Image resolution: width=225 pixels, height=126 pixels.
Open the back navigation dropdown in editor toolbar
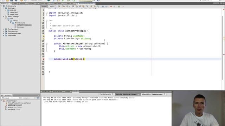65,6
